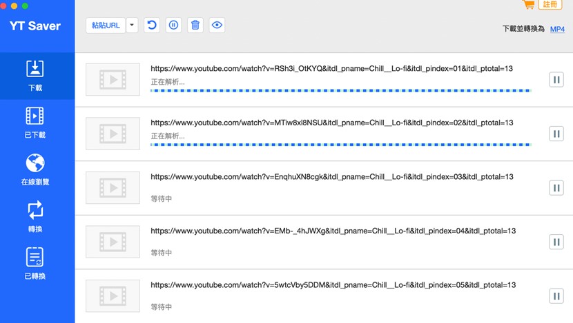Click the pause all downloads icon
This screenshot has height=323, width=573.
tap(174, 25)
